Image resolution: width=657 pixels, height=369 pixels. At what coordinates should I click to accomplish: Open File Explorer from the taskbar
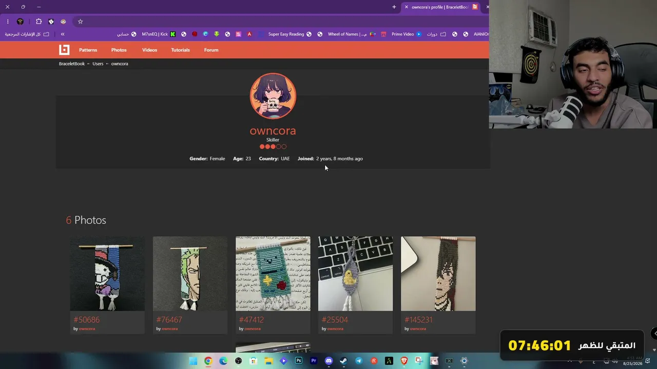[268, 361]
